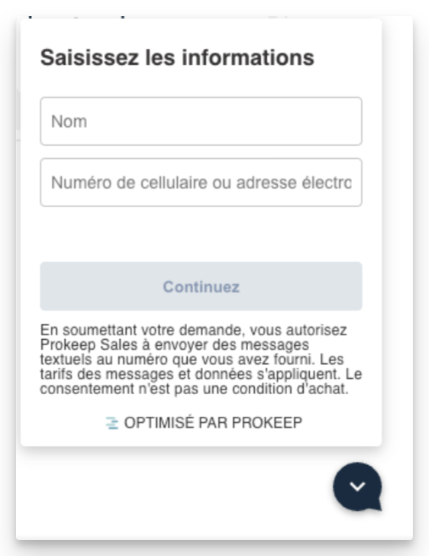
Task: Open the OPTIMISÉ PAR PROKEEP link
Action: coord(204,422)
